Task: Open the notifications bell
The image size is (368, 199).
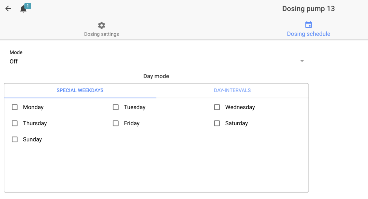Action: [x=23, y=9]
